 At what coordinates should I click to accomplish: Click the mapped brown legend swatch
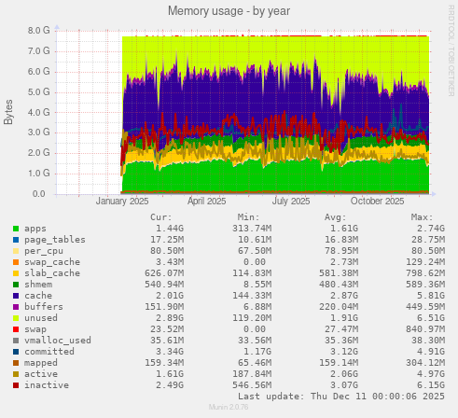pos(16,363)
